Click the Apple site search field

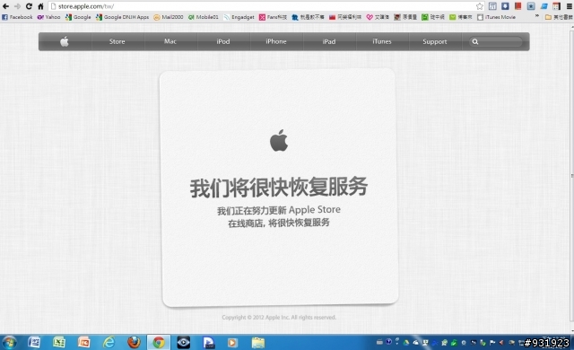[x=496, y=42]
